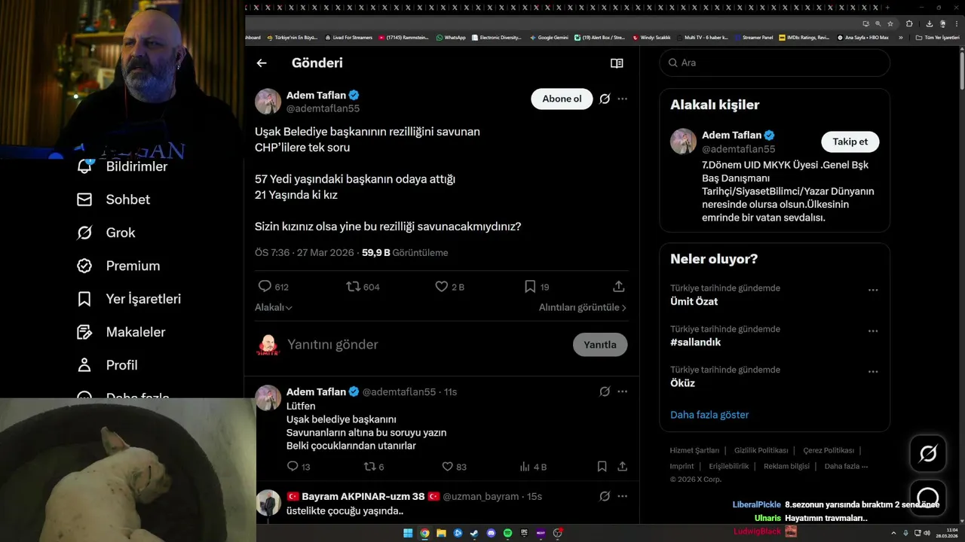Show hidden system tray icons chevron
965x542 pixels.
coord(893,533)
